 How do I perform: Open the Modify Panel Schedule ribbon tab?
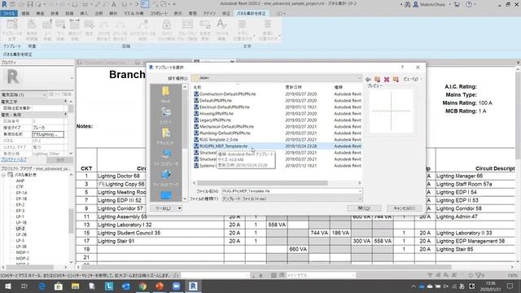pyautogui.click(x=252, y=13)
